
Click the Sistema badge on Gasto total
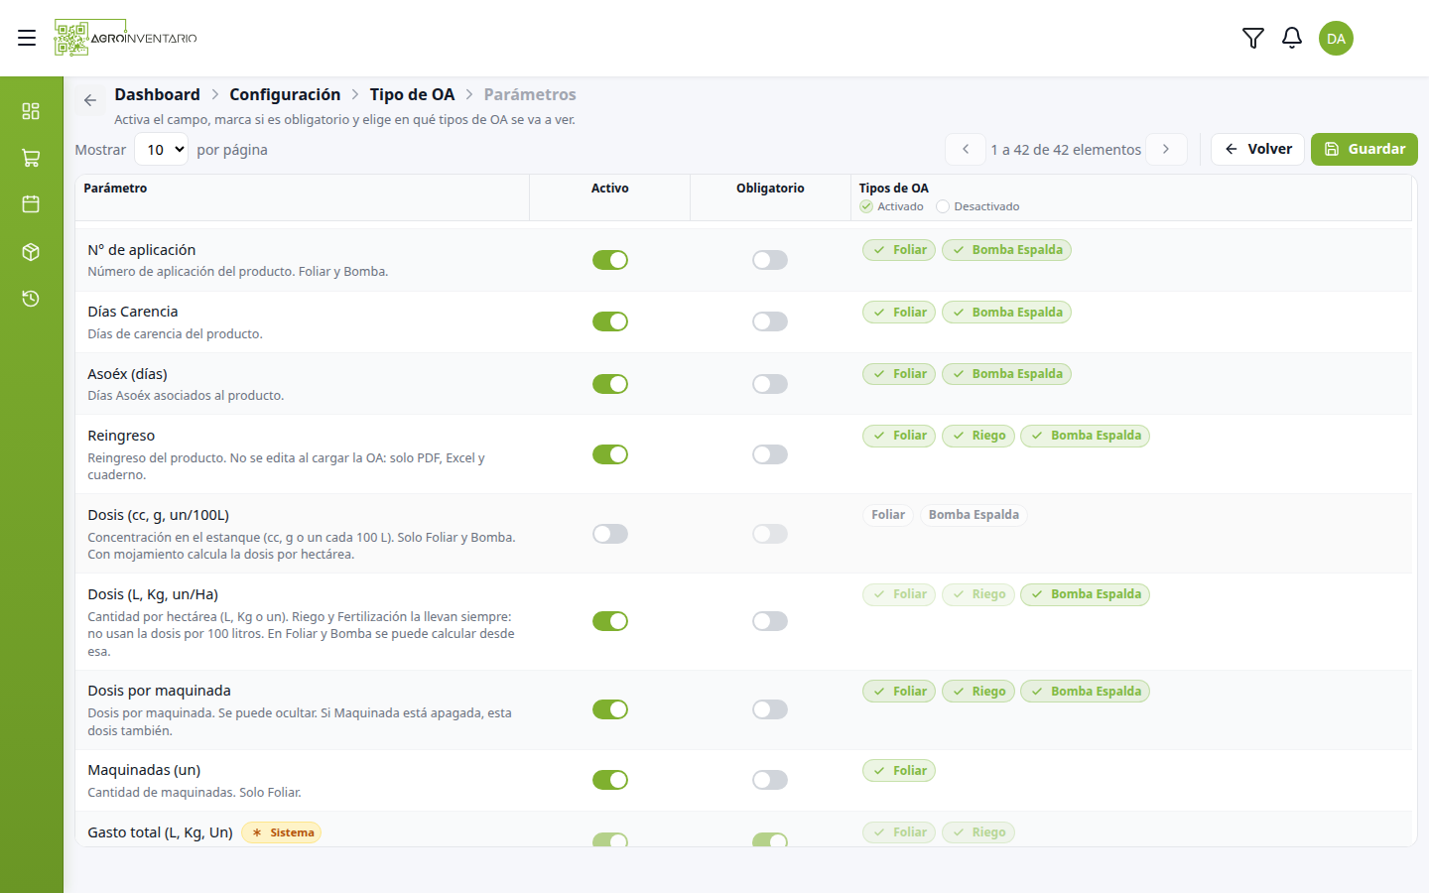pyautogui.click(x=282, y=832)
